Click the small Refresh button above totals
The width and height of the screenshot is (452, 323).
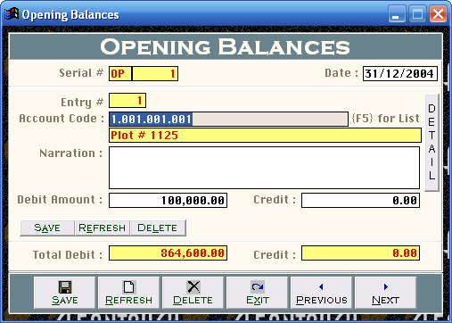(x=103, y=228)
